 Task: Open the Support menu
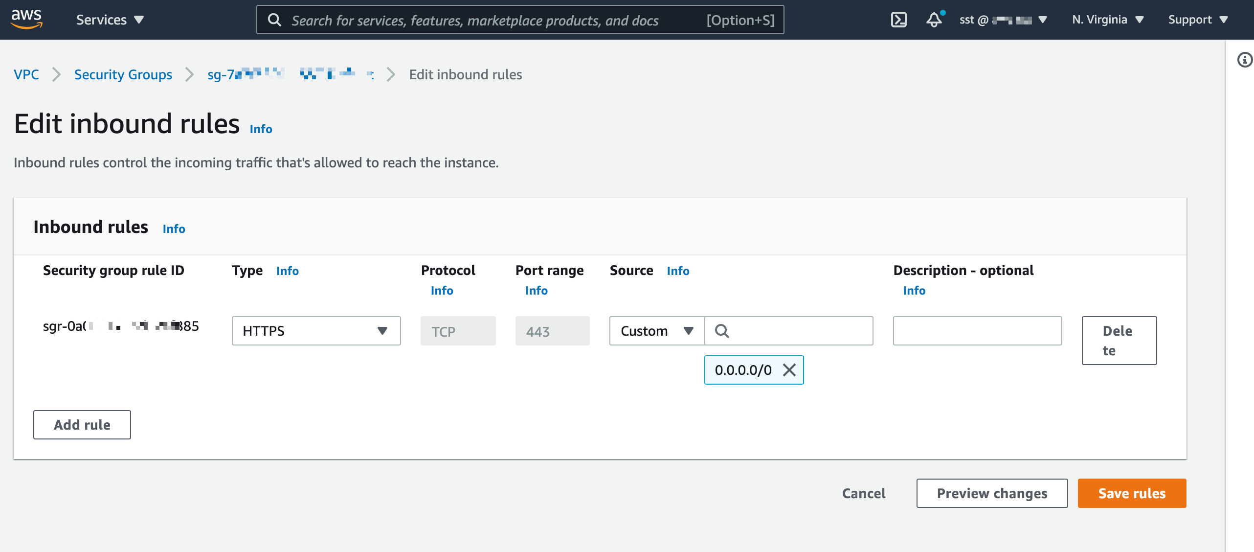(x=1198, y=19)
